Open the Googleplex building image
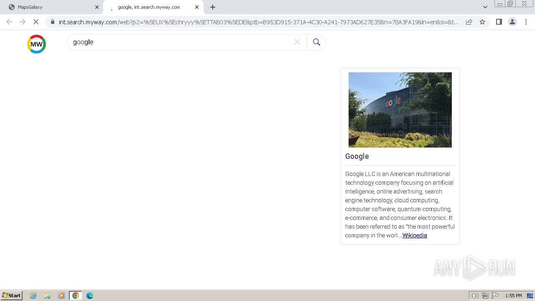This screenshot has width=535, height=301. click(x=400, y=110)
